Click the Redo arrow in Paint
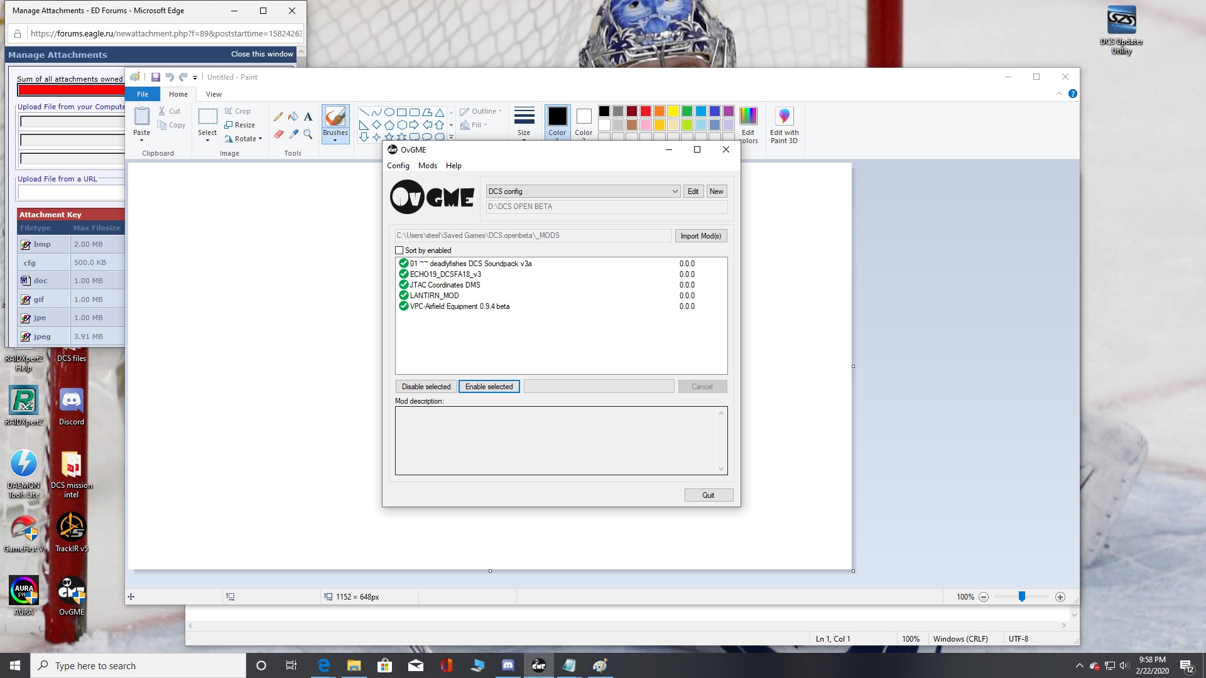1206x678 pixels. [183, 77]
